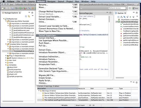141x108 pixels.
Task: Maximize the Problems view panel
Action: pos(137,83)
